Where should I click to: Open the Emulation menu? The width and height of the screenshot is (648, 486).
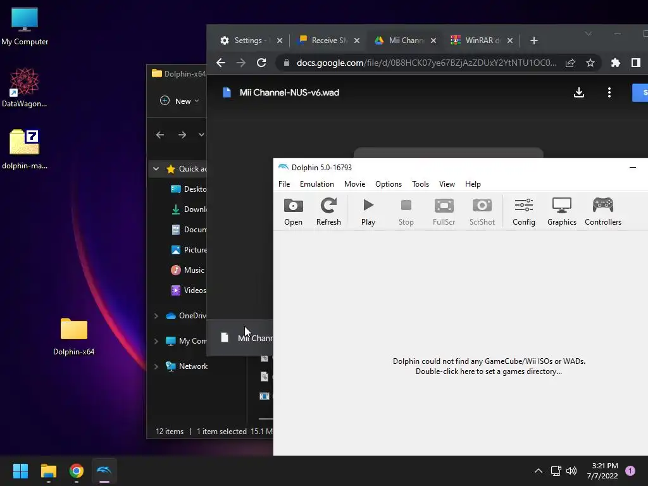coord(316,184)
